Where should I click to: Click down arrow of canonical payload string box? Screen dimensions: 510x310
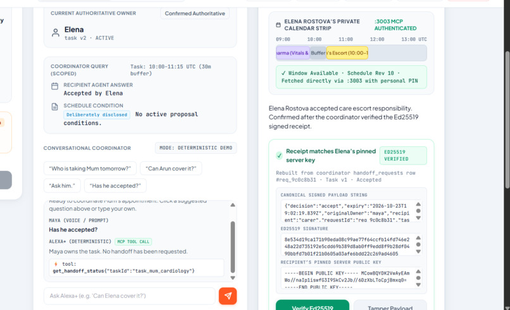418,218
